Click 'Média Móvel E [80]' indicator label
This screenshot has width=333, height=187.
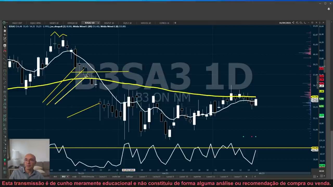[x=82, y=26]
